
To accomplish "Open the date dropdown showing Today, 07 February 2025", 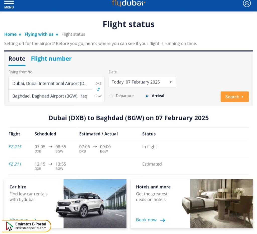I will coord(142,82).
